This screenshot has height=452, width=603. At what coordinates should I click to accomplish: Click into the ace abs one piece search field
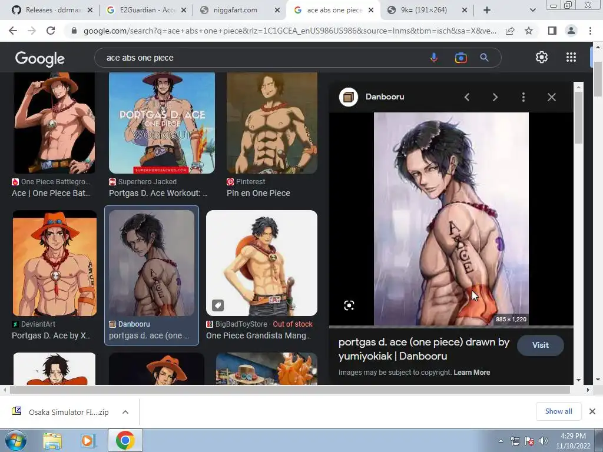pyautogui.click(x=261, y=58)
